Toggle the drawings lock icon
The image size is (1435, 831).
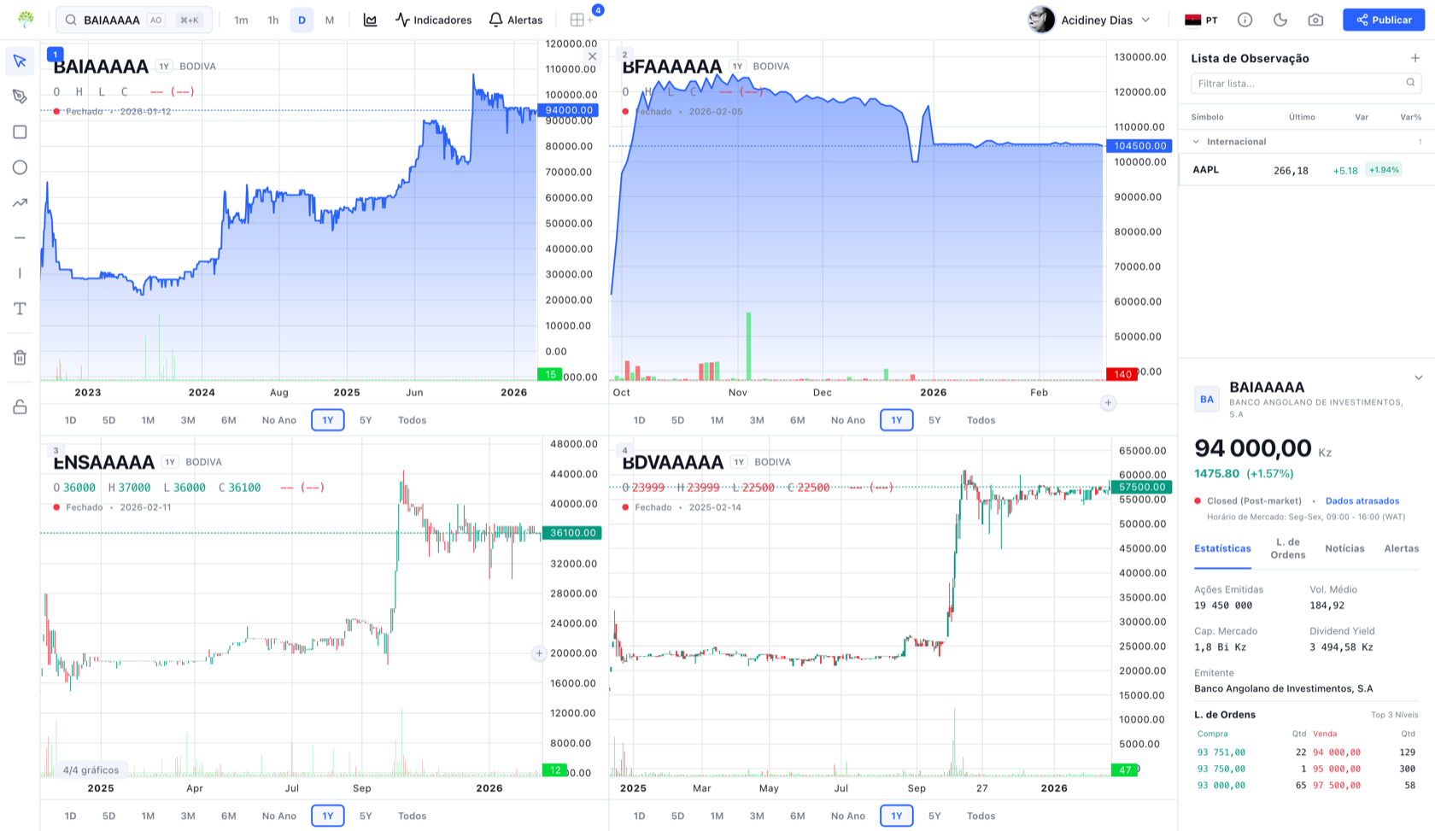tap(20, 407)
